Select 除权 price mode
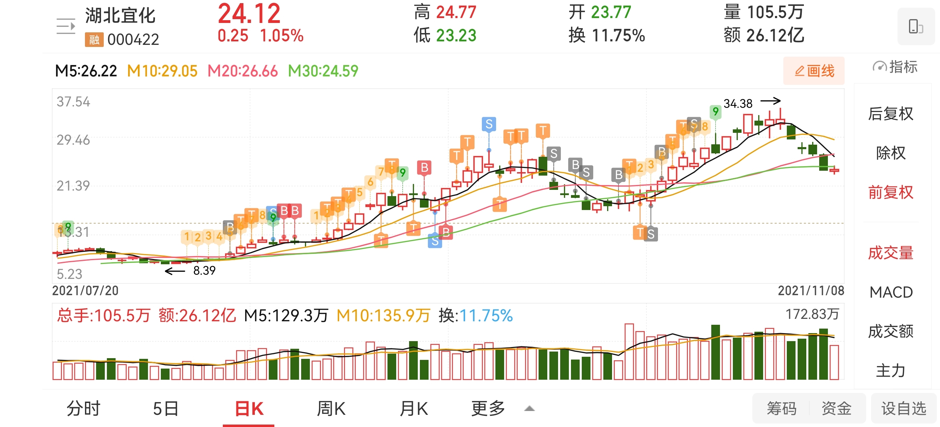The width and height of the screenshot is (940, 427). [x=890, y=153]
